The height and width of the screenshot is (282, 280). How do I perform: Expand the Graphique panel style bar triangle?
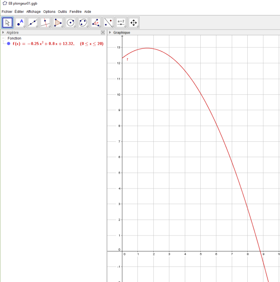point(110,32)
